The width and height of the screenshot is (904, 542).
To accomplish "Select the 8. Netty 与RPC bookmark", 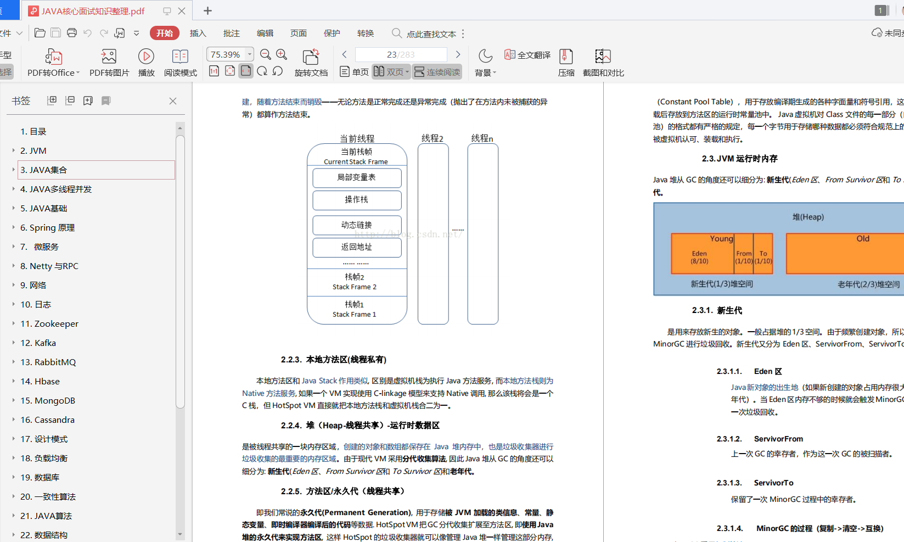I will coord(49,266).
